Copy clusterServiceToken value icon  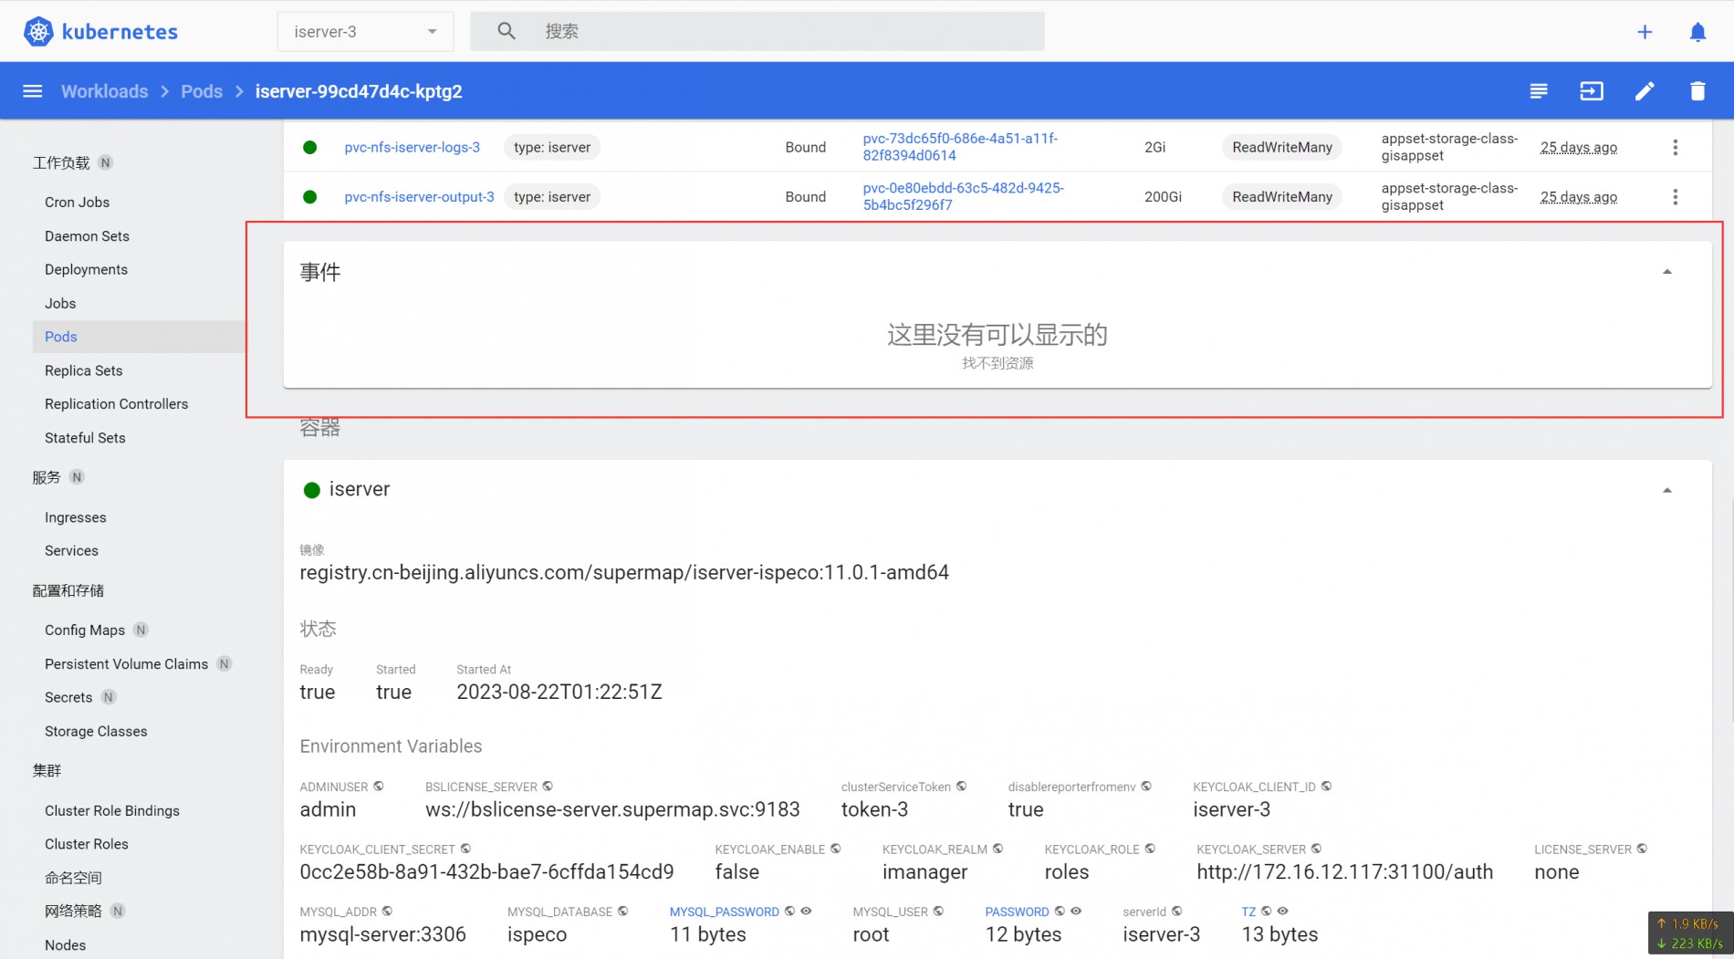[961, 786]
